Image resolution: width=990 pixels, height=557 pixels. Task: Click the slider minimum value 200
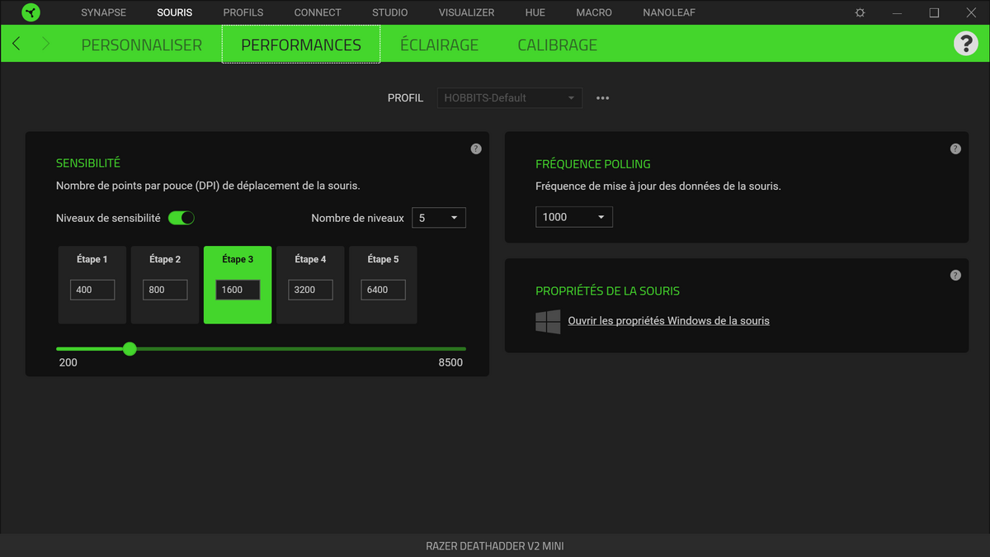pyautogui.click(x=68, y=363)
